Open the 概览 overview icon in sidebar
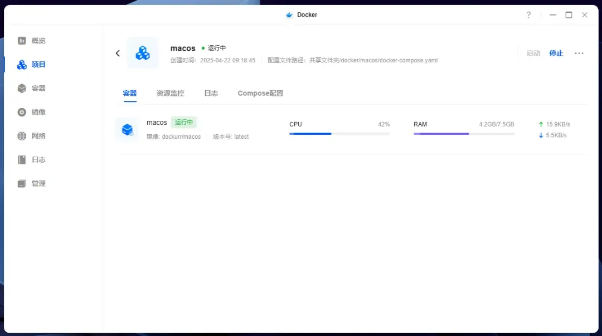Image resolution: width=602 pixels, height=336 pixels. coord(22,41)
